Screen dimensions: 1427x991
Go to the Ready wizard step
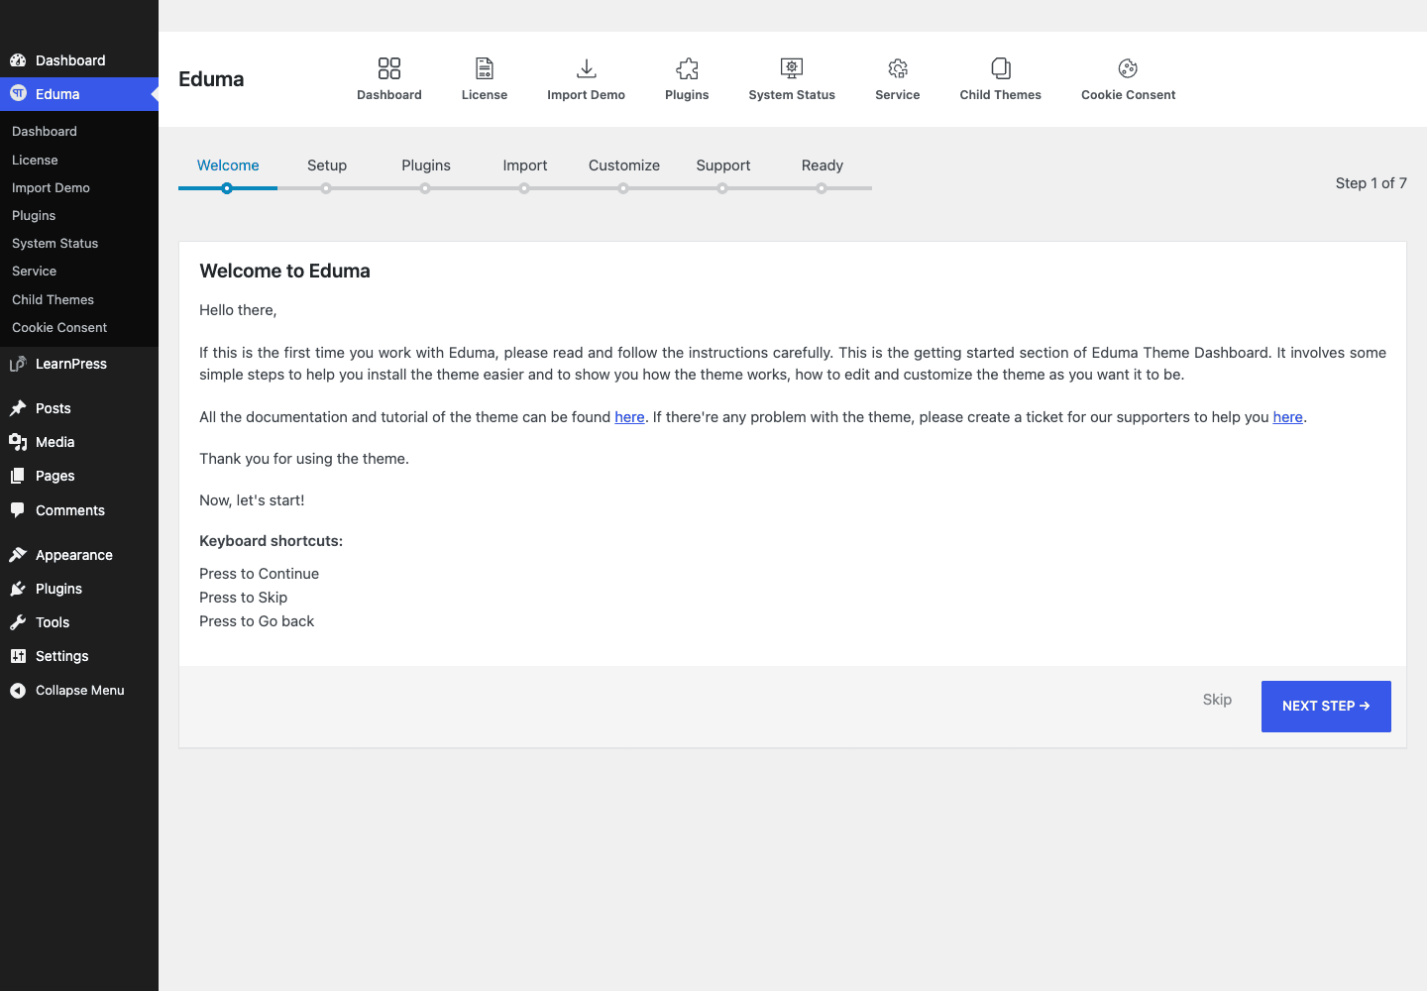pyautogui.click(x=823, y=165)
